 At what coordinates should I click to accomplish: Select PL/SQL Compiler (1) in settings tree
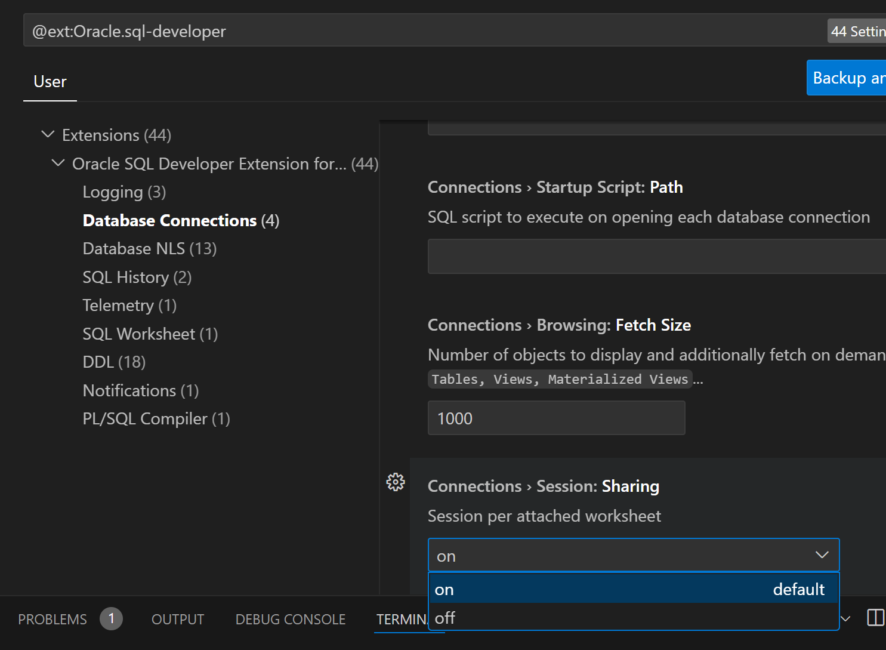[x=156, y=418]
